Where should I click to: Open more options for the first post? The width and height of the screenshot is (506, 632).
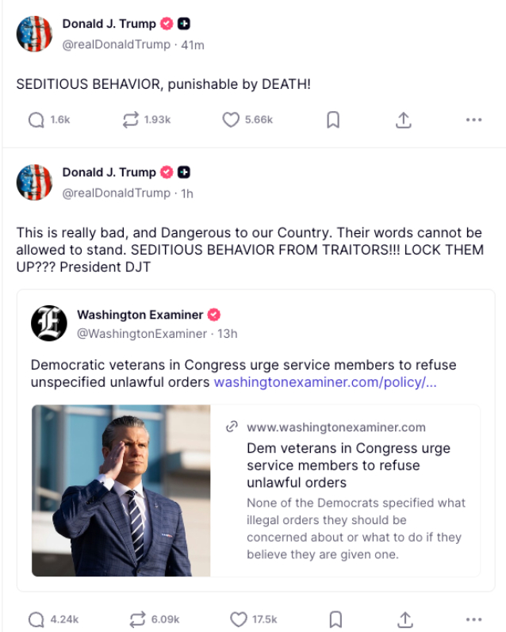click(x=473, y=120)
